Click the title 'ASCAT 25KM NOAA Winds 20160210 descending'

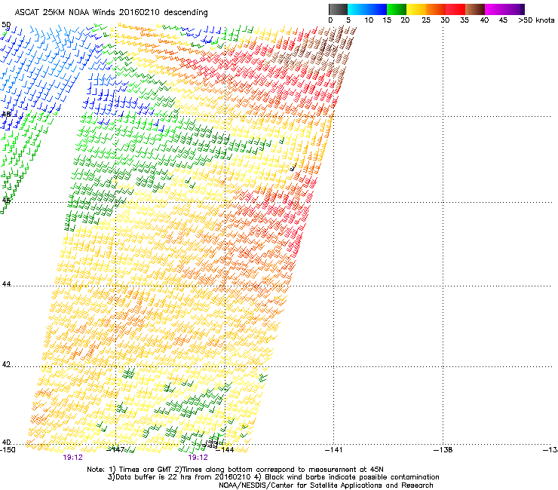(x=111, y=13)
